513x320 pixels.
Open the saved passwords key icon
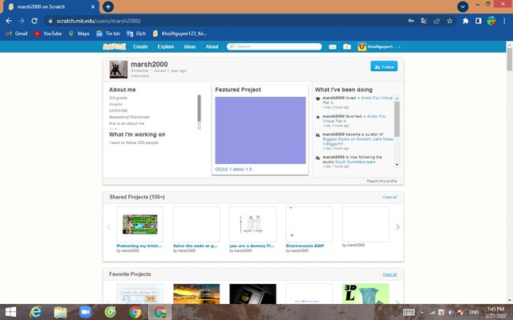(411, 21)
